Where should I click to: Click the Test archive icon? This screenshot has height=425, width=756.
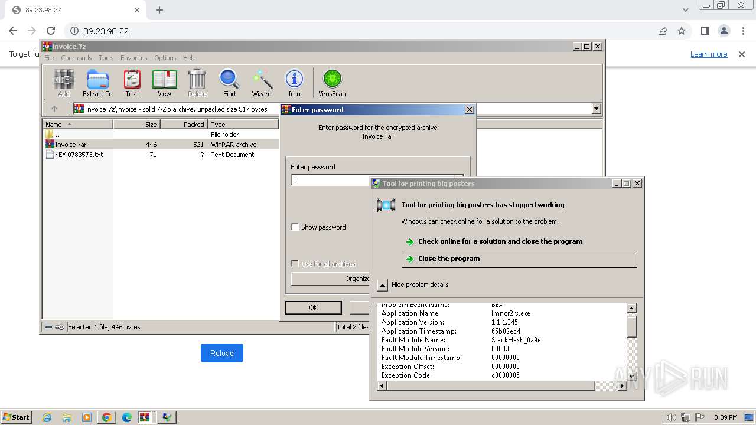point(132,83)
